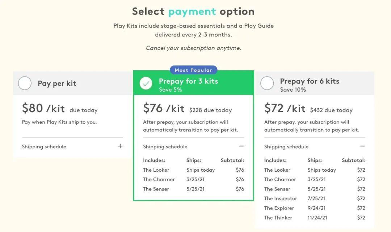The height and width of the screenshot is (232, 391).
Task: Collapse the 6 kits shipping schedule minus icon
Action: click(x=362, y=146)
